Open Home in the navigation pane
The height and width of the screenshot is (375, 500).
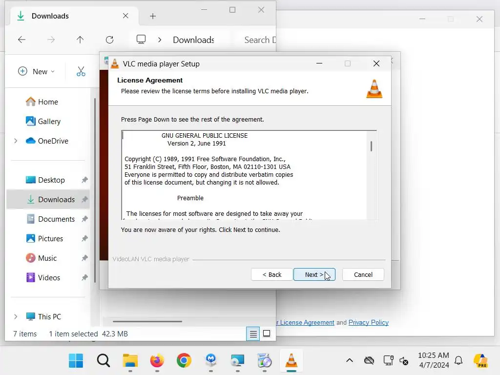48,102
